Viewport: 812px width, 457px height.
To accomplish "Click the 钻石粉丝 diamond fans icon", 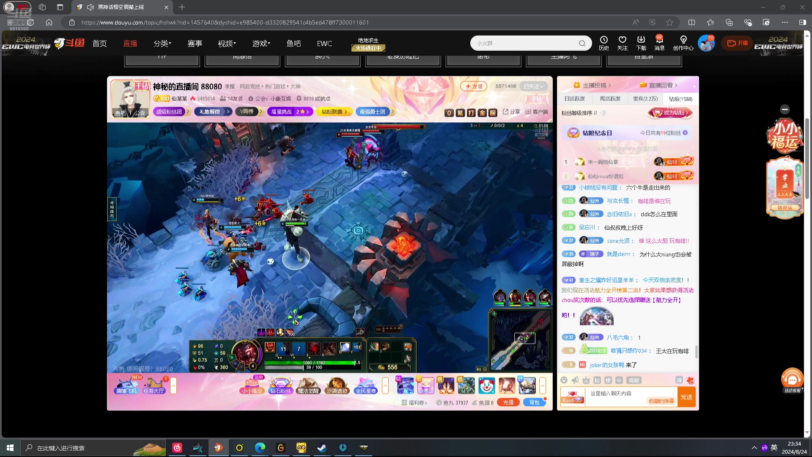I will click(x=280, y=385).
